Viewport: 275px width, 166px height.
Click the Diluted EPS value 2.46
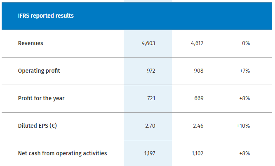(x=198, y=126)
